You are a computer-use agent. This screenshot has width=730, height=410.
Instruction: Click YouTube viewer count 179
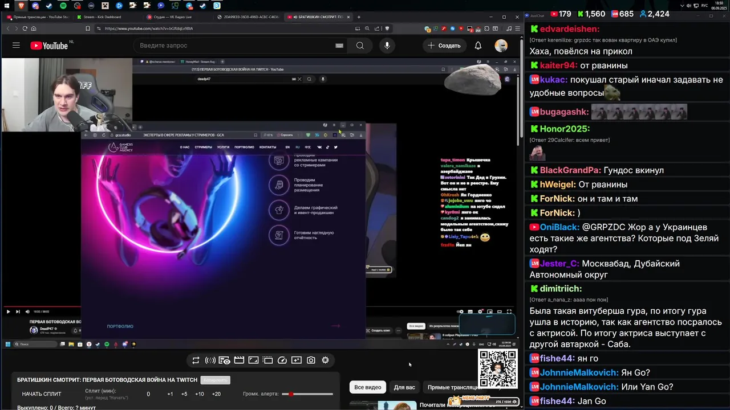click(565, 14)
